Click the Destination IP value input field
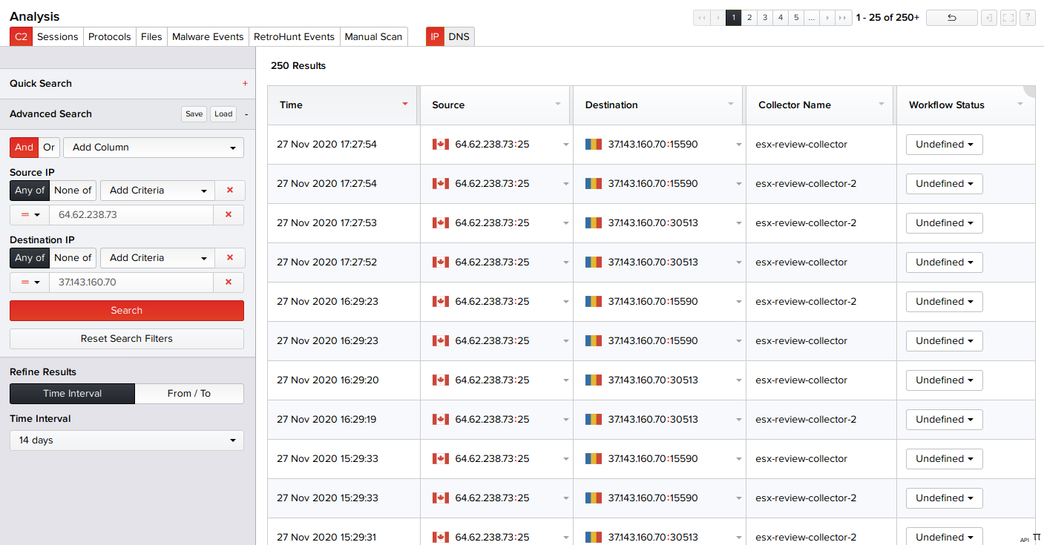This screenshot has height=545, width=1044. [x=131, y=283]
